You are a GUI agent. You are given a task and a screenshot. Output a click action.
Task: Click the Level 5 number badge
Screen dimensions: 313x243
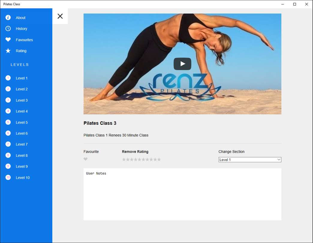pos(8,122)
